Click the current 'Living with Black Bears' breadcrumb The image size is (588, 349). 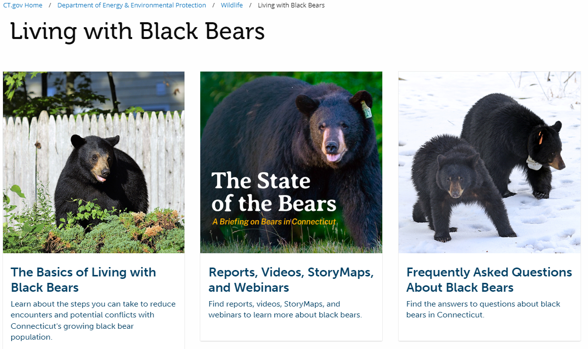click(291, 5)
